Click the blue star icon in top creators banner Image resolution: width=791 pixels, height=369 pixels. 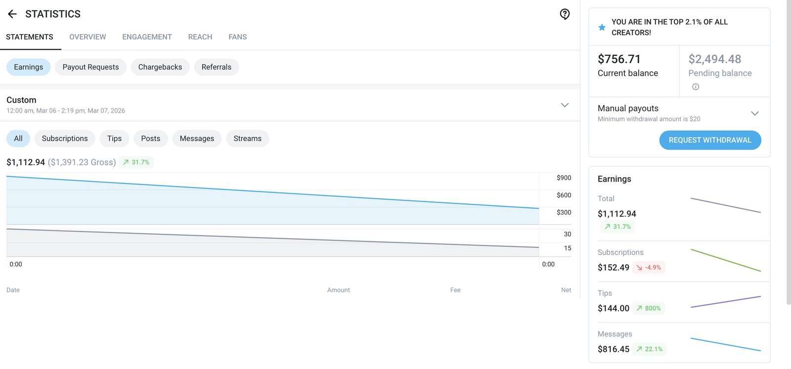(602, 28)
